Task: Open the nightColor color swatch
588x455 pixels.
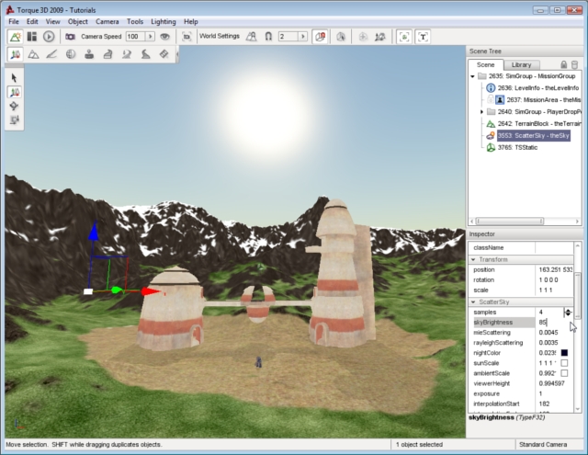Action: (x=564, y=353)
